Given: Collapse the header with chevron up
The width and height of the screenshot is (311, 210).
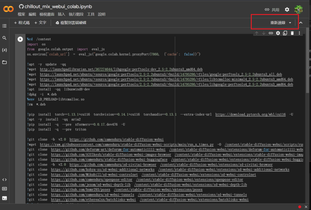Looking at the screenshot, I should (301, 23).
